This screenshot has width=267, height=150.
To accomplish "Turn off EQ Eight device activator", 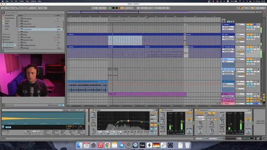I will click(x=91, y=110).
